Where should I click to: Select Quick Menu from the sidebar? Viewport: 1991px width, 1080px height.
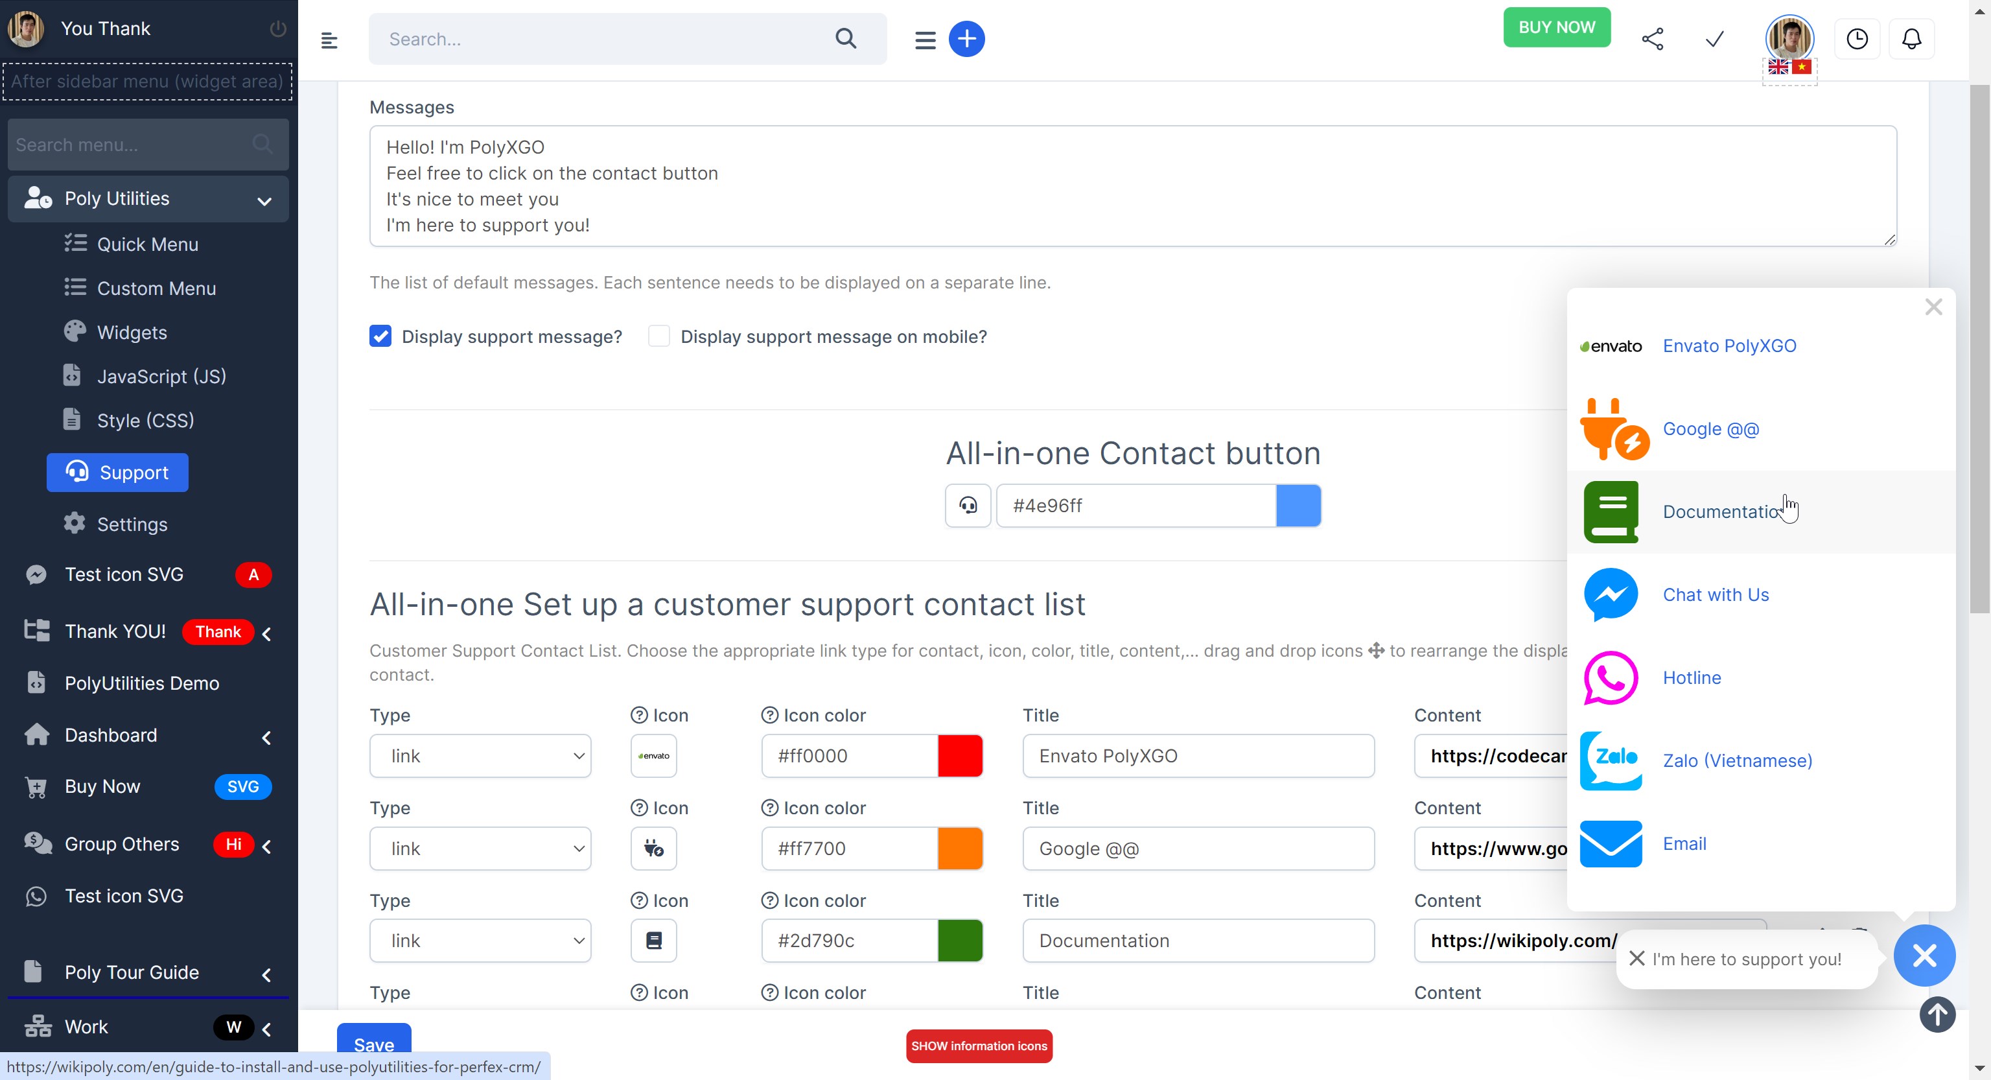(x=148, y=244)
